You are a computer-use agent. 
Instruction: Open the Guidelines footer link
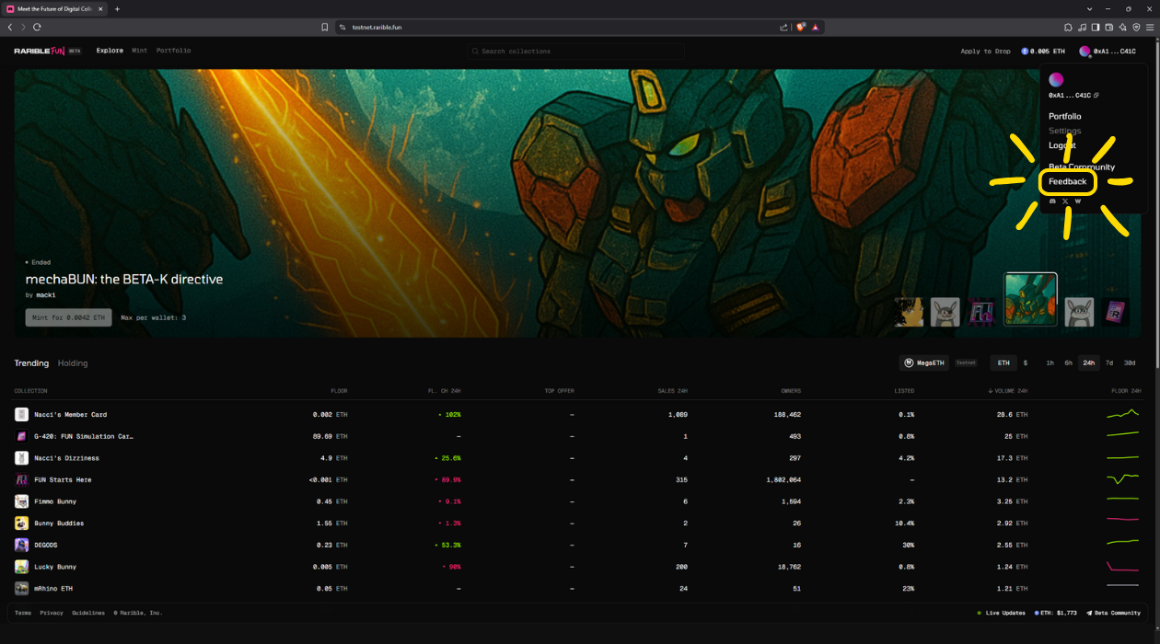click(x=88, y=613)
